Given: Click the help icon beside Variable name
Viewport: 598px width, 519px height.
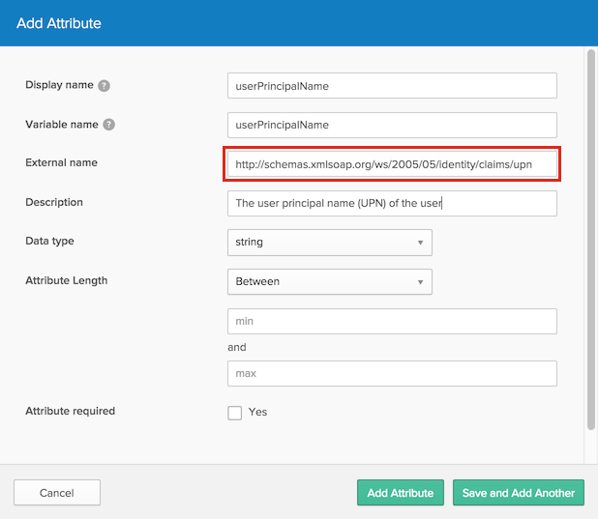Looking at the screenshot, I should (x=109, y=125).
